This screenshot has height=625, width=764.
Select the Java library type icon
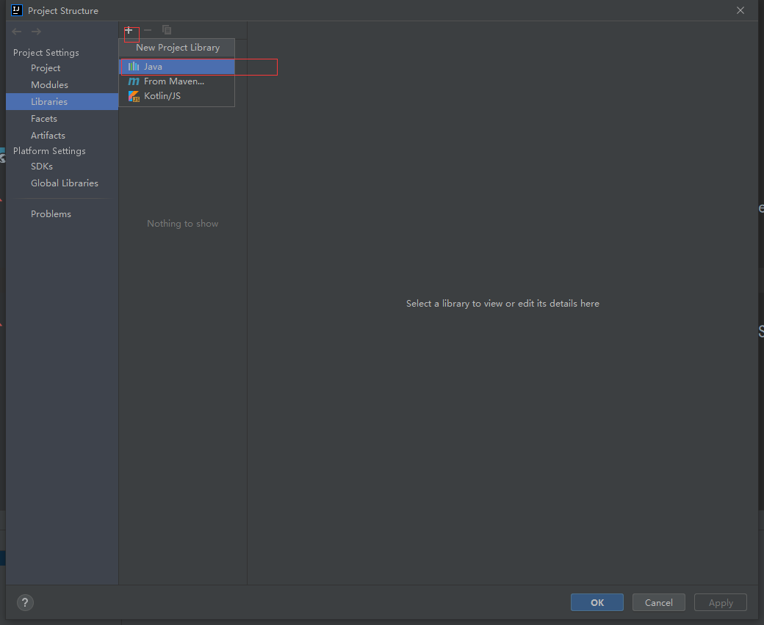pos(133,66)
